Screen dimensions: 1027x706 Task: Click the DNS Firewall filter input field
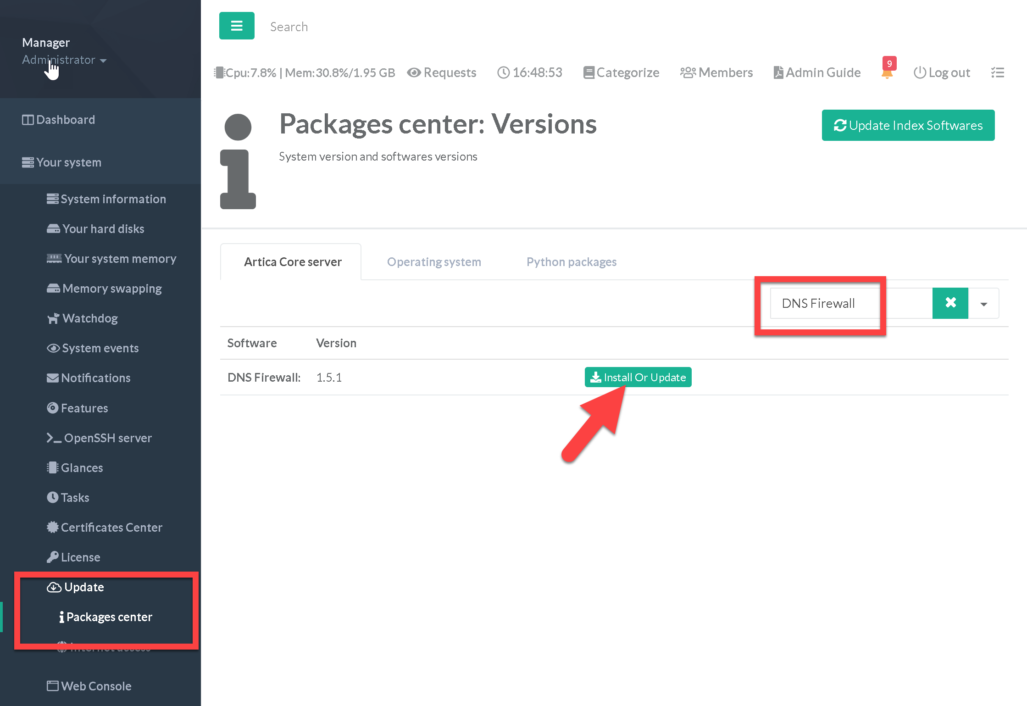(826, 303)
